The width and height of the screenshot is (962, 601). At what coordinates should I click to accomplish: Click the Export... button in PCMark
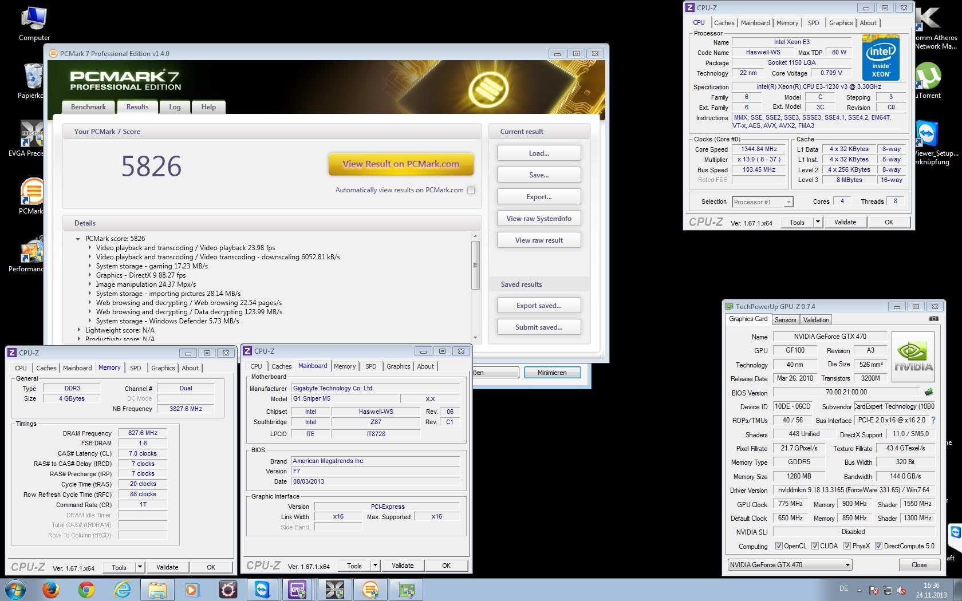(539, 197)
